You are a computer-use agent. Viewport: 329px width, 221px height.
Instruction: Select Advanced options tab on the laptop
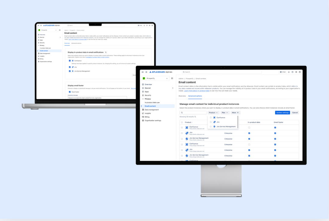76,43
